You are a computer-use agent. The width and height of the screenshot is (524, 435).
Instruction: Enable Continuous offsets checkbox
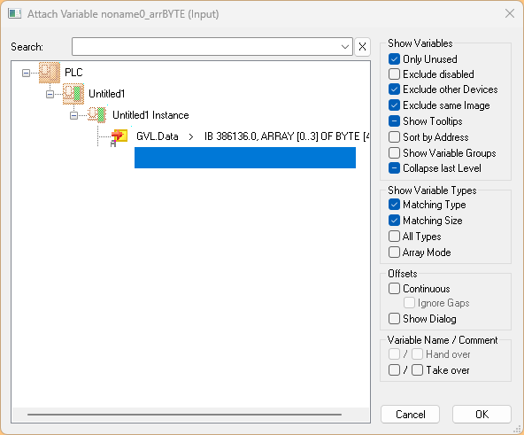395,289
